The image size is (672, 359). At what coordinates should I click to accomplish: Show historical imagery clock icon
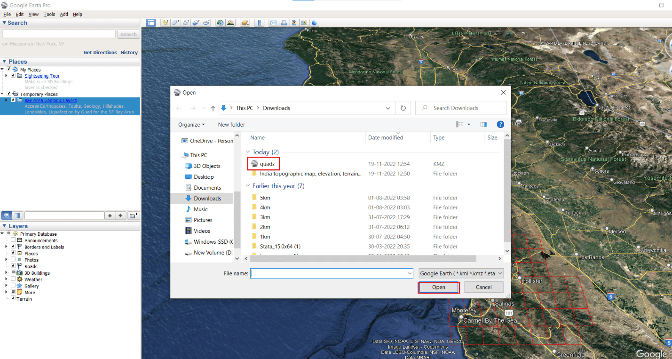click(220, 23)
